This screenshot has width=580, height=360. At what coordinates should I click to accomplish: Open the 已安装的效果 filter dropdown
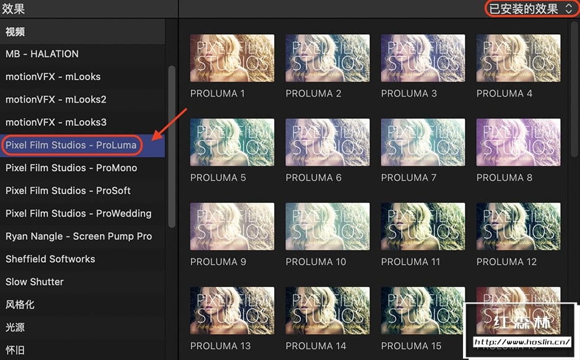pyautogui.click(x=530, y=9)
